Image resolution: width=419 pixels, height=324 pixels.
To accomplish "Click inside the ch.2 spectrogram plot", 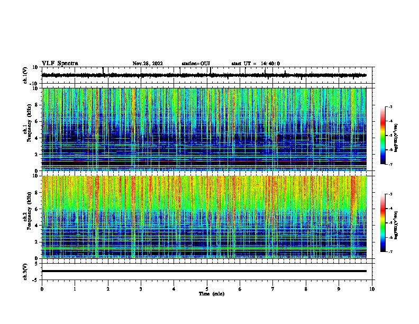I will [204, 217].
